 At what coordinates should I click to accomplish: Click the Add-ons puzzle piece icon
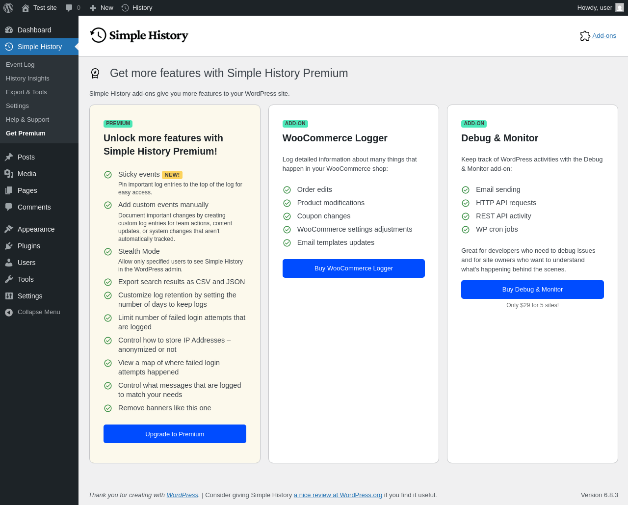(x=585, y=36)
